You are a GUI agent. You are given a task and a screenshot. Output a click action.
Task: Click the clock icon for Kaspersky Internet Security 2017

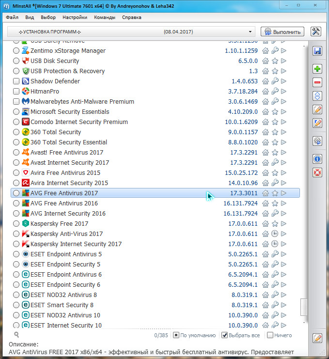(x=275, y=244)
